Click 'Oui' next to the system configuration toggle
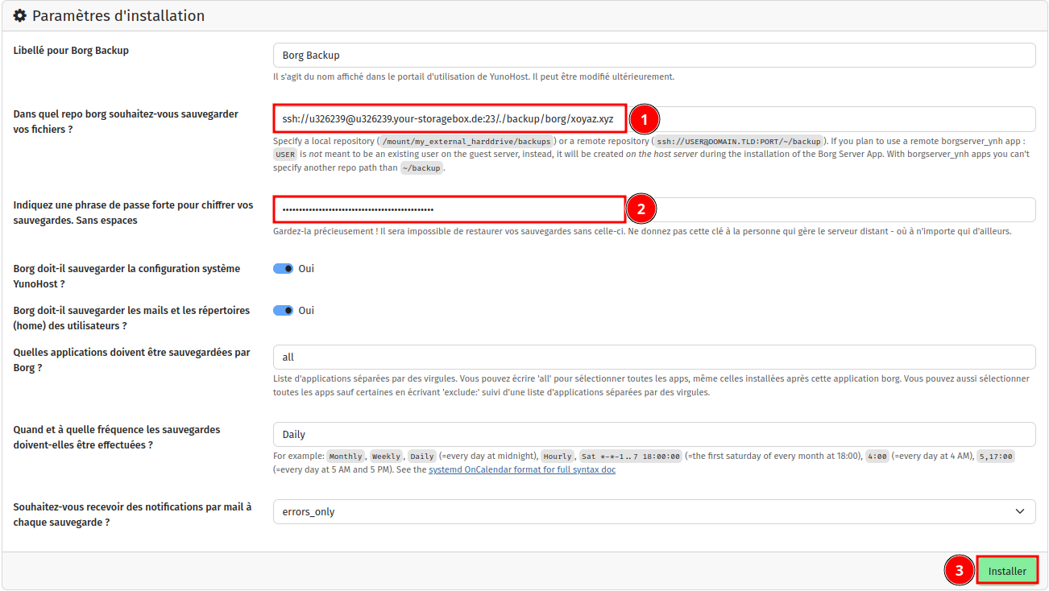 [306, 269]
